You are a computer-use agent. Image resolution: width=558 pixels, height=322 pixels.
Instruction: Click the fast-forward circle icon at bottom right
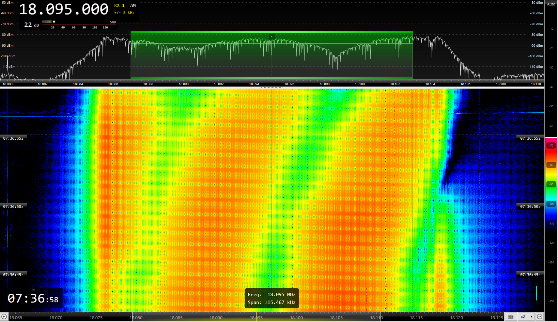540,317
